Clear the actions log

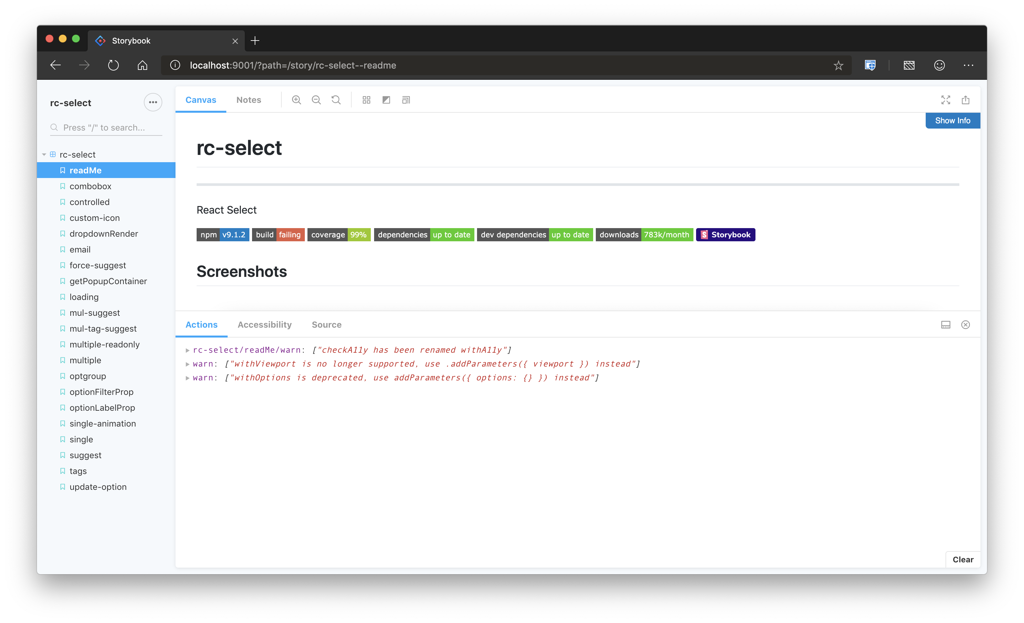963,559
